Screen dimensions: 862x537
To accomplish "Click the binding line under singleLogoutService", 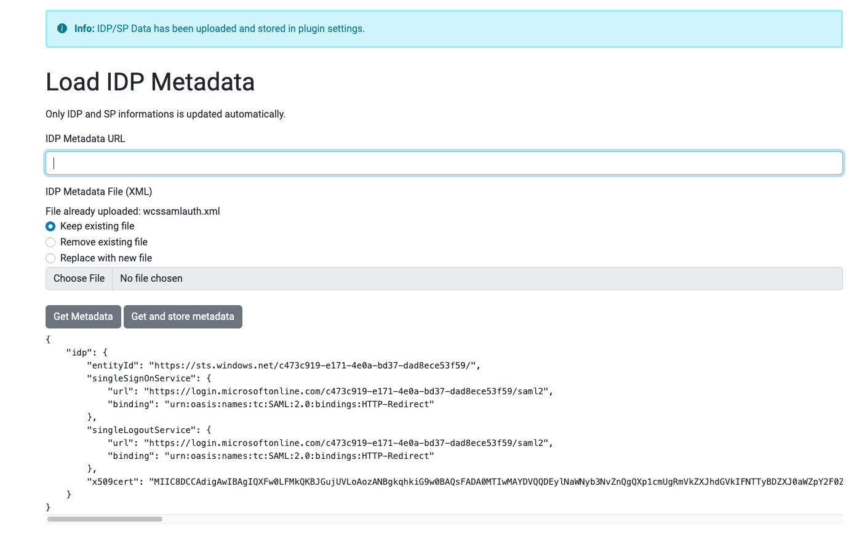I will coord(271,456).
